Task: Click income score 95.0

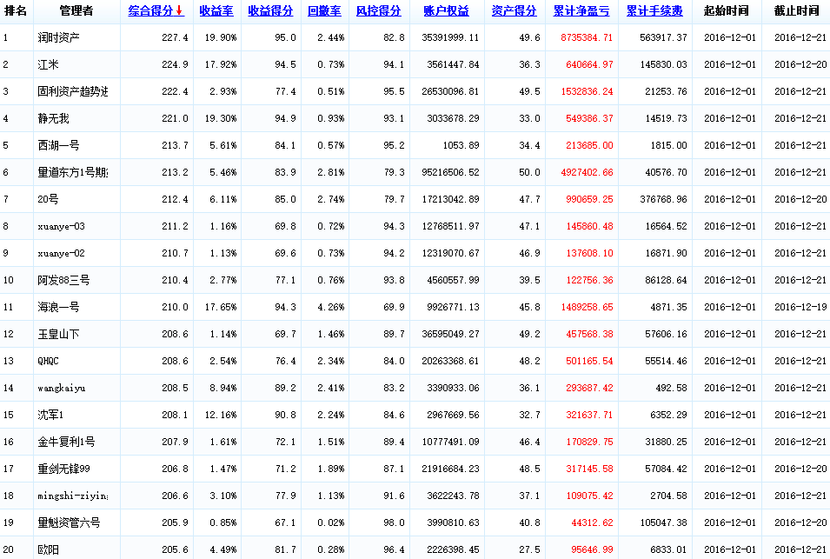Action: click(x=285, y=37)
